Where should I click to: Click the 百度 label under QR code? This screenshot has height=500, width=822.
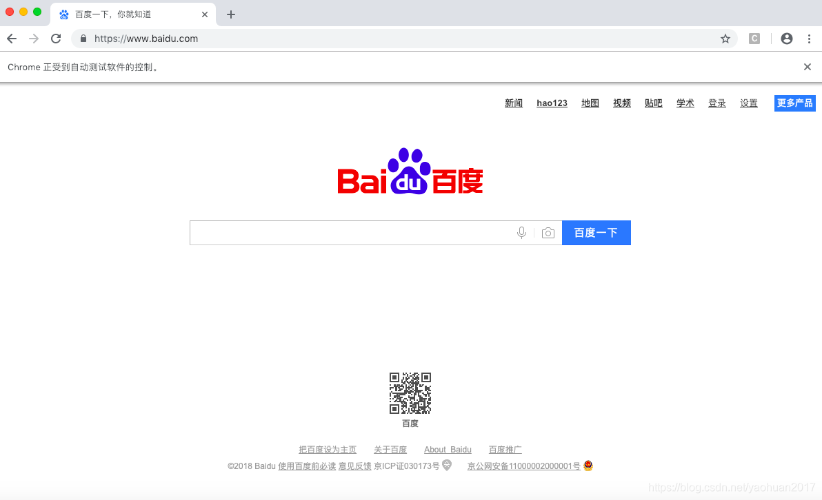tap(410, 423)
